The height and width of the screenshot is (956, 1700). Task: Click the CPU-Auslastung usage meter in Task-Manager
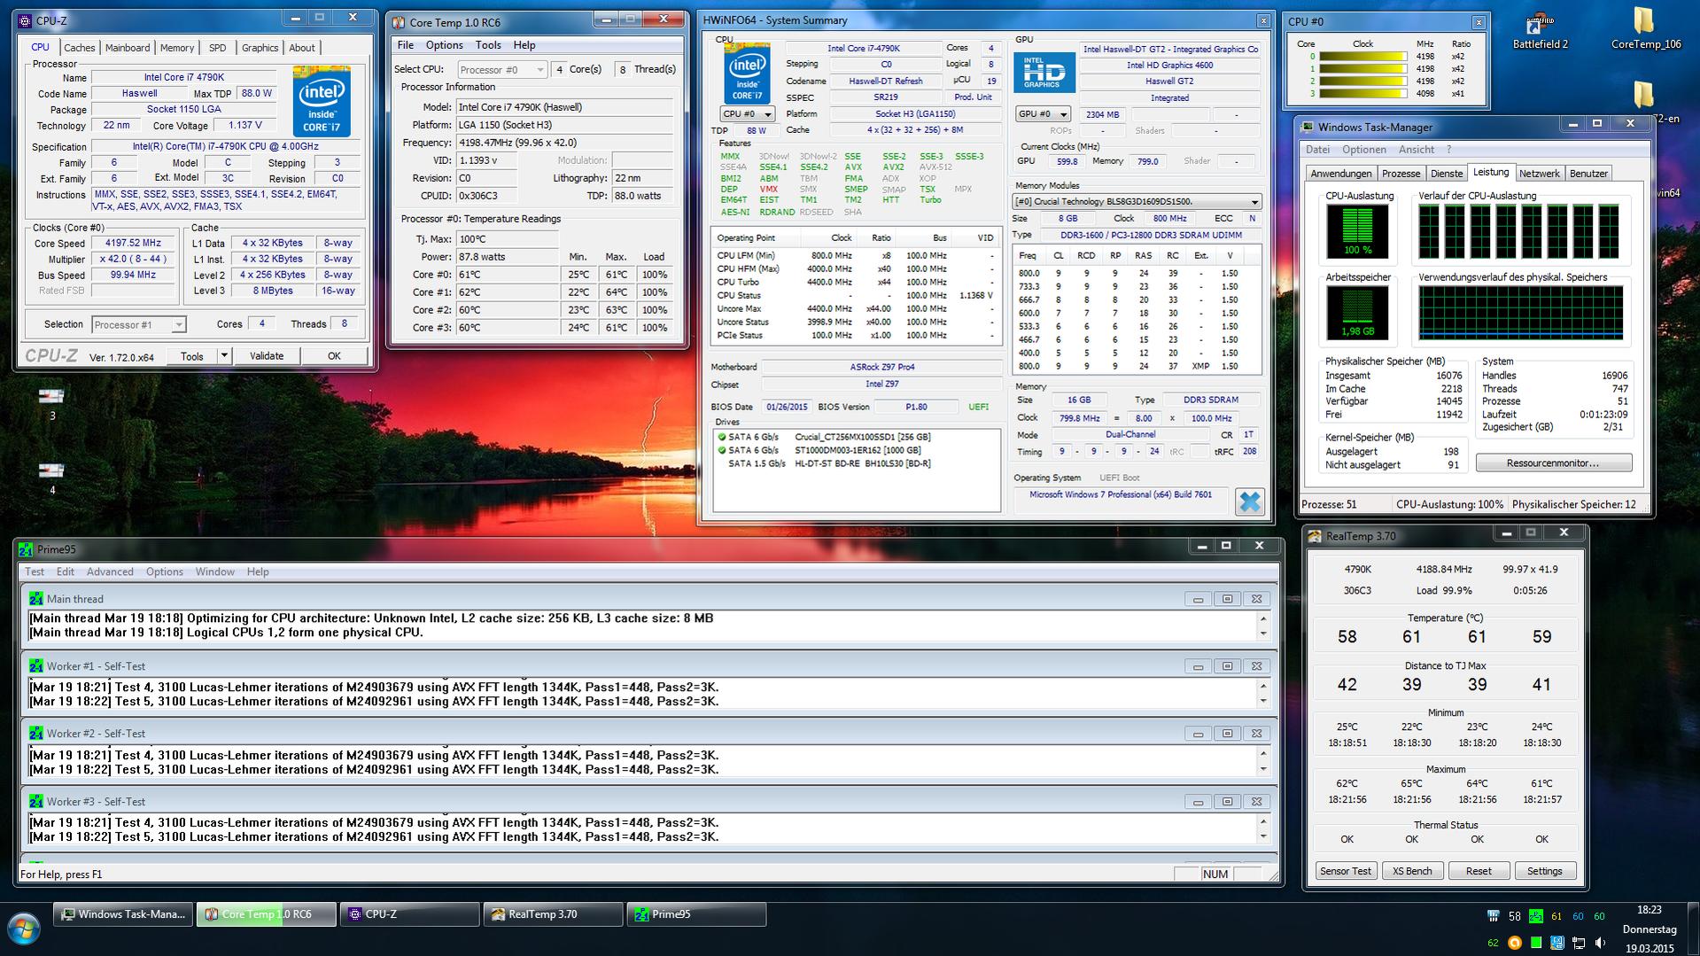point(1357,231)
